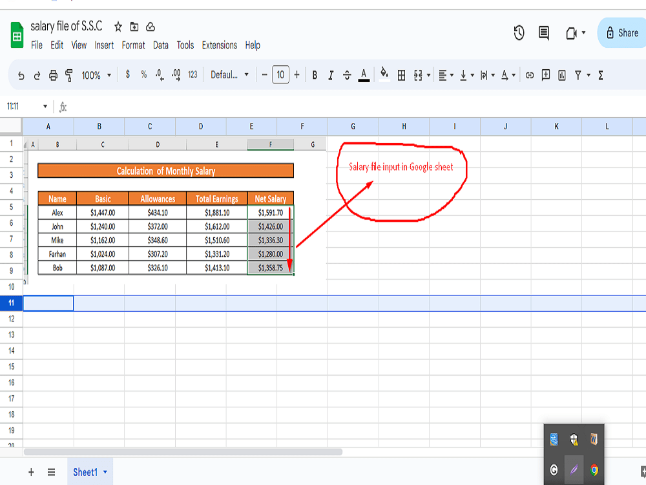Screen dimensions: 646x485
Task: Open the Sheet1 tab menu arrow
Action: coord(104,472)
